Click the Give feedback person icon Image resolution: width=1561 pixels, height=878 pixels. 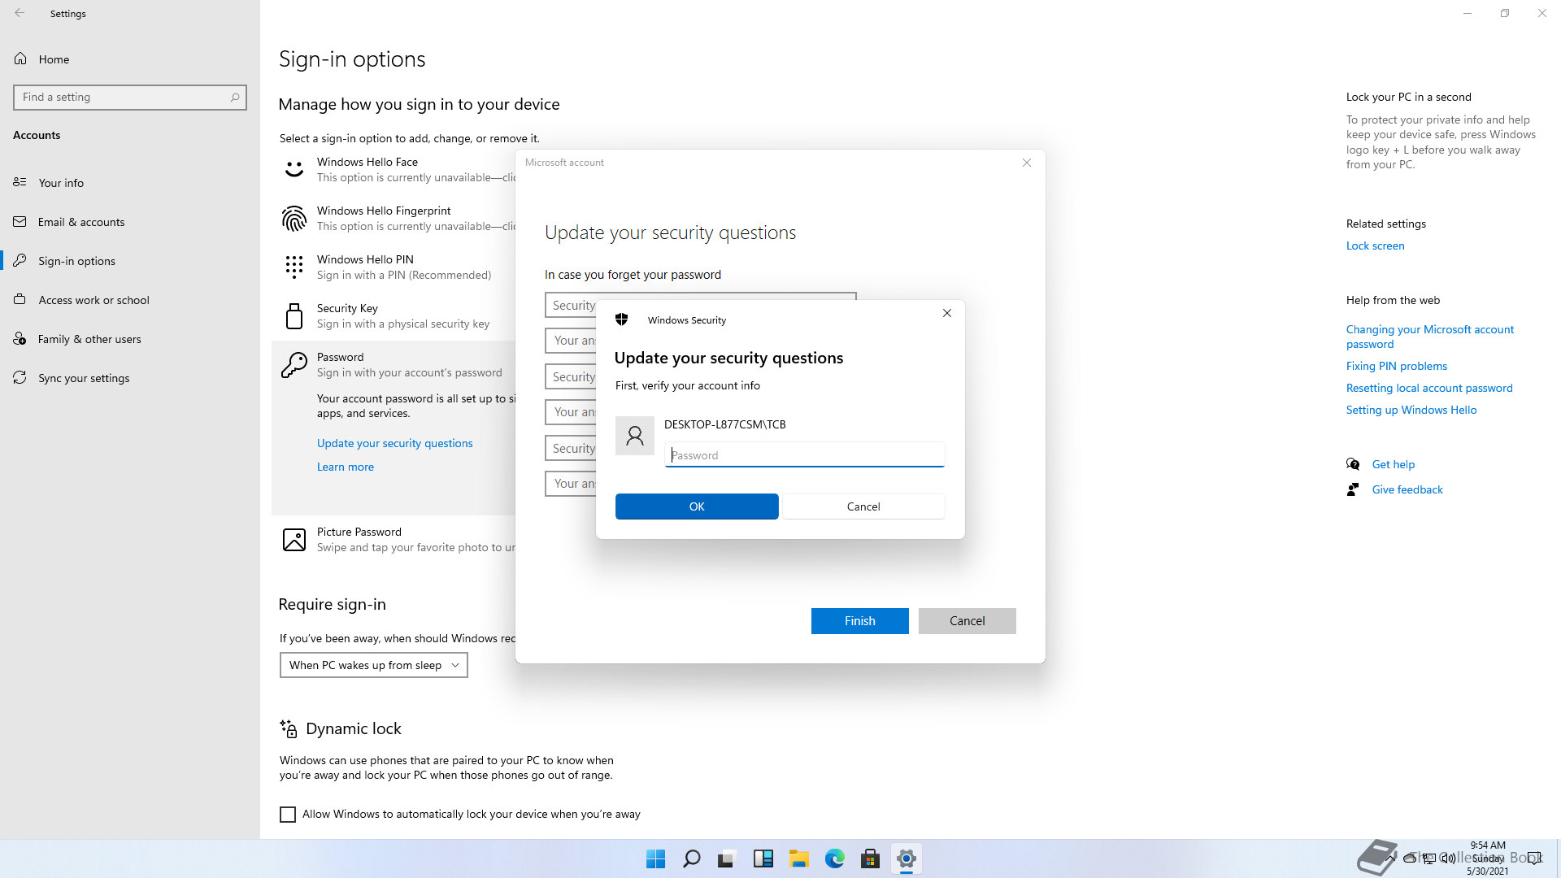(x=1353, y=489)
